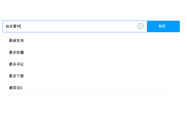Select 最多下载 in the dropdown list
The image size is (187, 115).
(17, 76)
